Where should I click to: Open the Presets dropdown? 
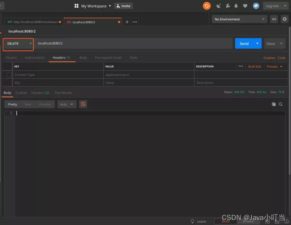tap(274, 67)
